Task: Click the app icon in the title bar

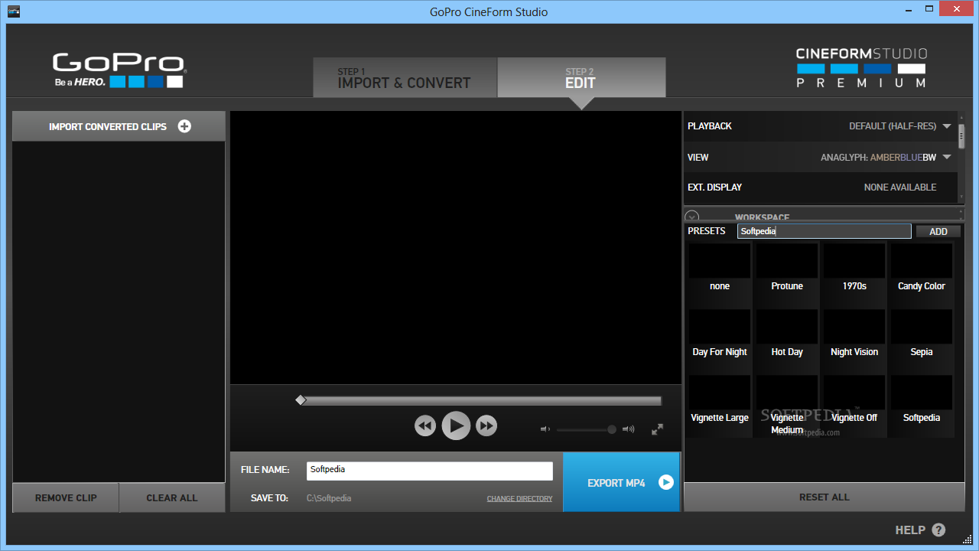Action: click(x=15, y=11)
